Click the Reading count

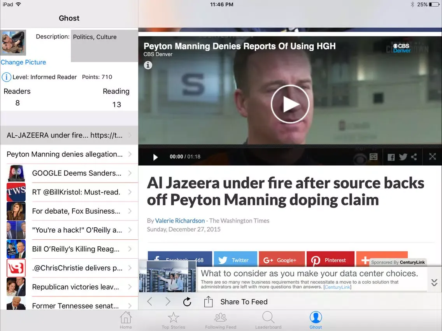(117, 105)
